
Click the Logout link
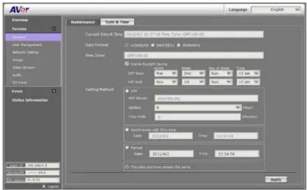(x=53, y=187)
